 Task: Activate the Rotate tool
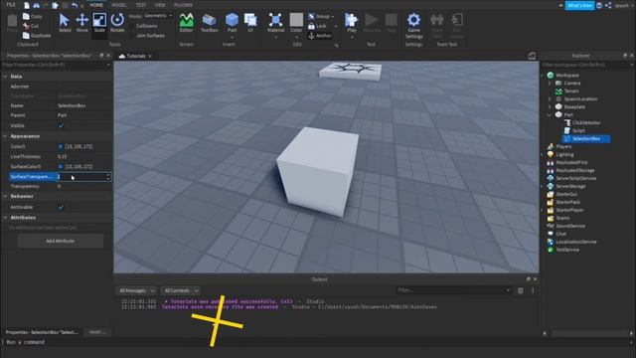point(117,23)
